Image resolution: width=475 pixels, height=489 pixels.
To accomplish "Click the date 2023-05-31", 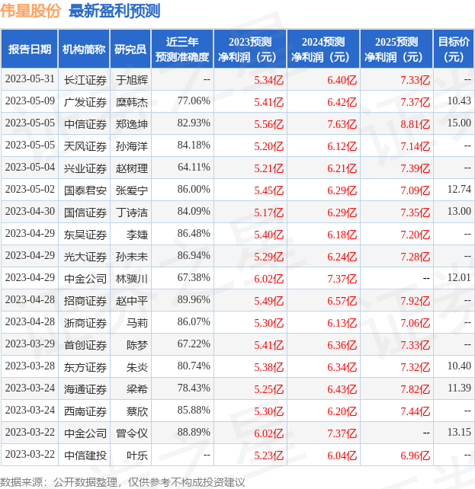I will pyautogui.click(x=30, y=79).
